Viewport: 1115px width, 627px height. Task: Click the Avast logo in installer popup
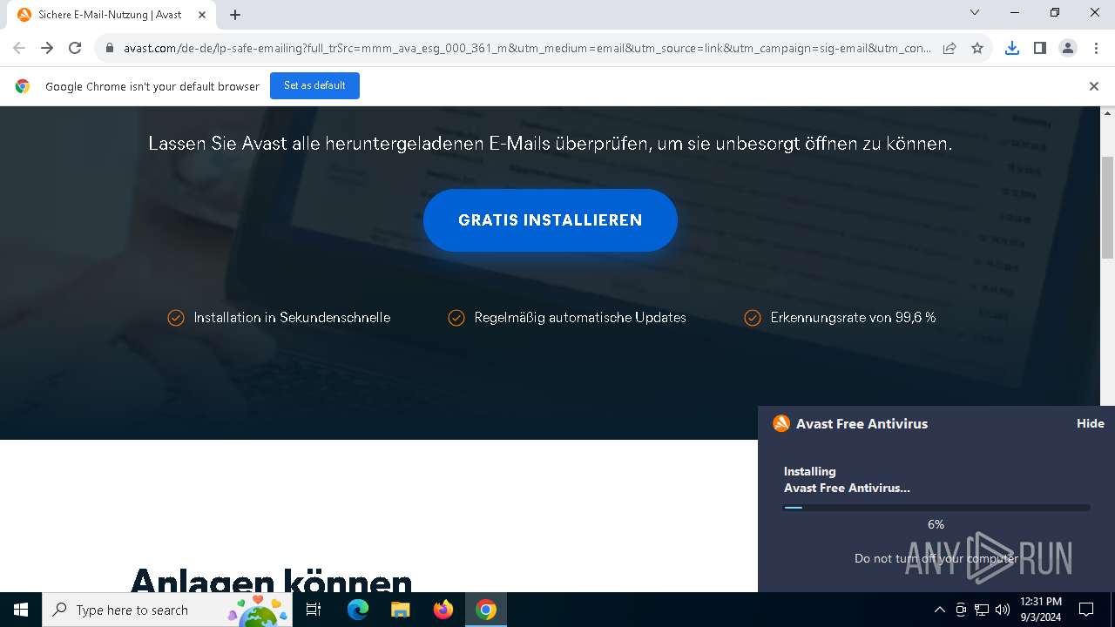tap(781, 423)
